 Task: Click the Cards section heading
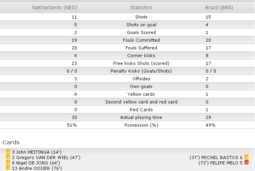[x=11, y=142]
